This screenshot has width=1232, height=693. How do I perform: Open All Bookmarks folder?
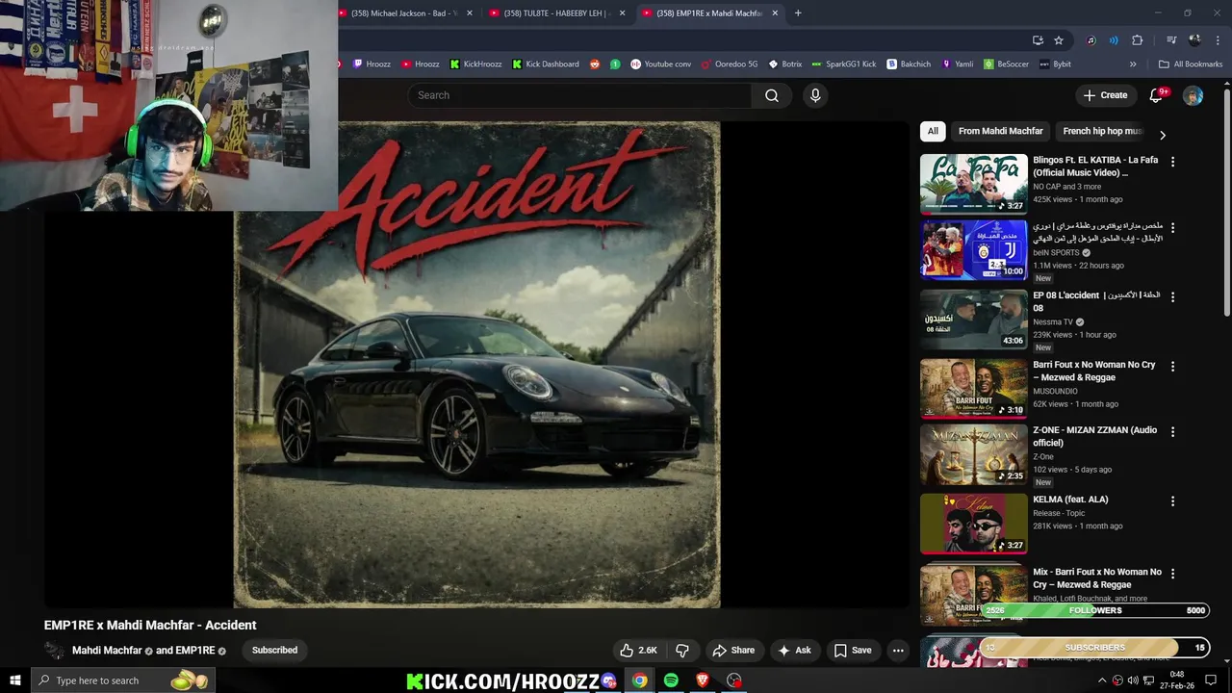(x=1191, y=64)
